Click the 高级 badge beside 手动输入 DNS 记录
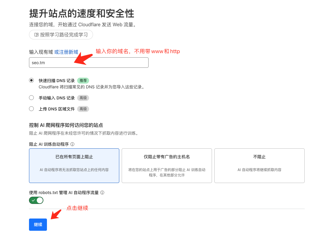This screenshot has height=243, width=319. click(x=83, y=98)
